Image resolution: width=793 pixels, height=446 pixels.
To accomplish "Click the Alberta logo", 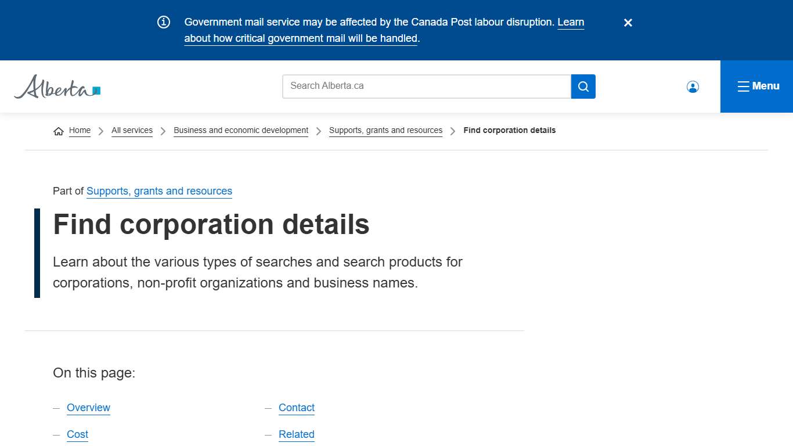I will (56, 87).
